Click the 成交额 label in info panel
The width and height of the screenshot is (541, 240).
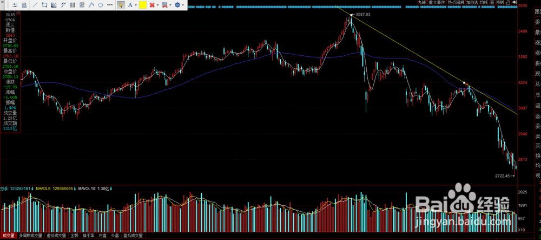10,124
